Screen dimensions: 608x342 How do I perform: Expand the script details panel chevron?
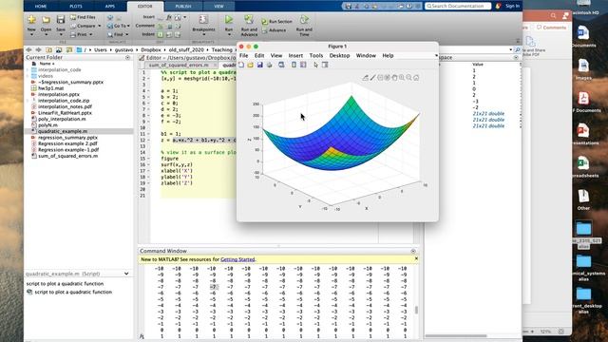coord(126,274)
